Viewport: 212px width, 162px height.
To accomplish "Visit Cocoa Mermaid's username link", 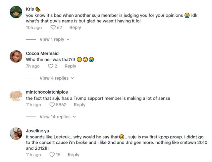I will pos(42,53).
